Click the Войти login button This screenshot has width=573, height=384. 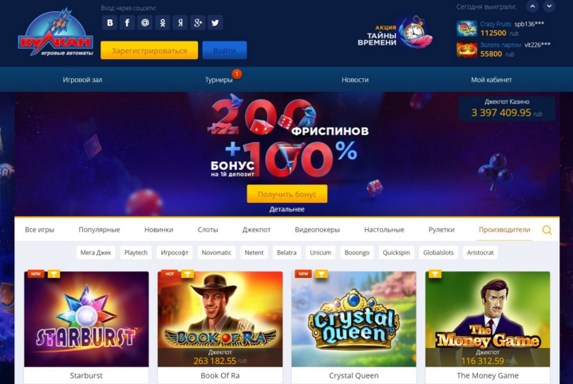[x=224, y=50]
